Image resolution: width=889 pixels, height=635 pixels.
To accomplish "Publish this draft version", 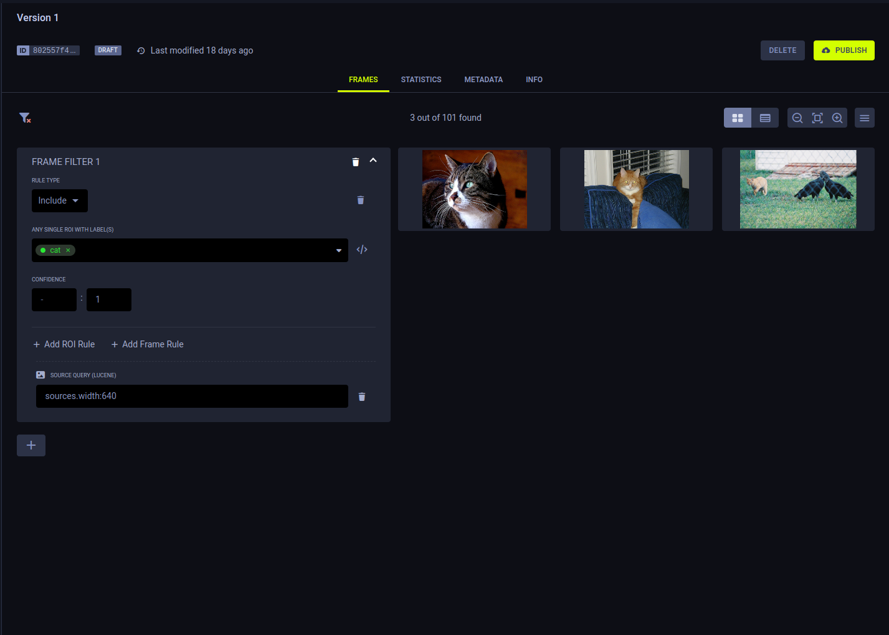I will pyautogui.click(x=844, y=50).
